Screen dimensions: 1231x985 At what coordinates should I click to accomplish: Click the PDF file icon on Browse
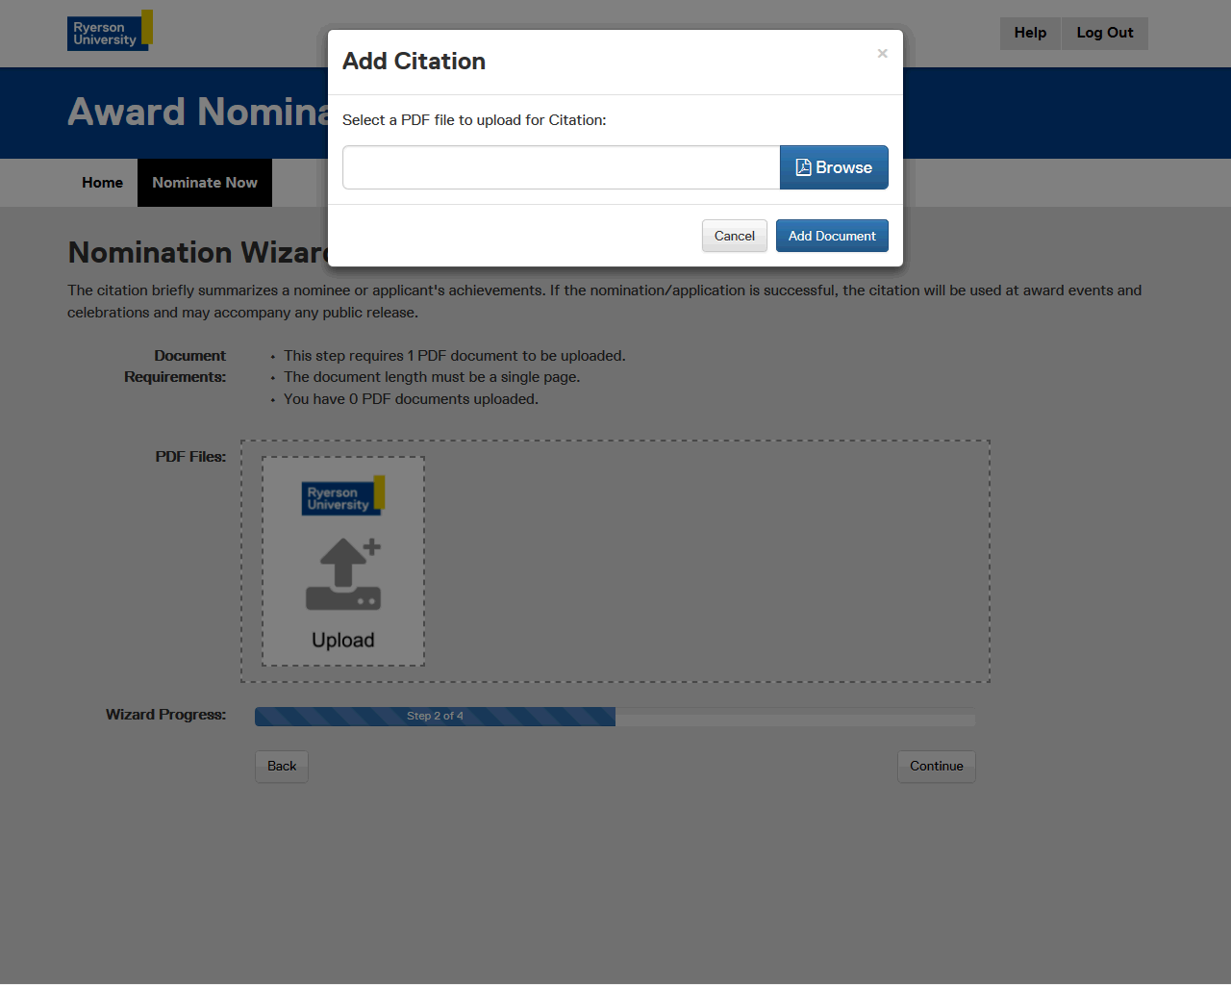803,167
